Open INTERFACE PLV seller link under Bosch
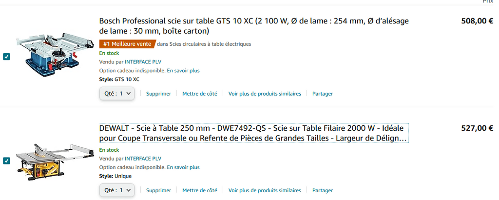Image resolution: width=499 pixels, height=200 pixels. (143, 62)
